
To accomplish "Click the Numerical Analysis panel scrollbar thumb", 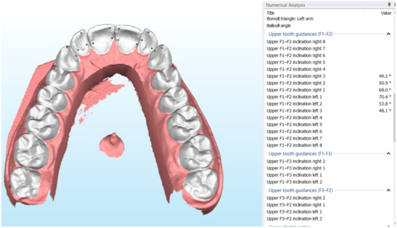I will pyautogui.click(x=395, y=117).
